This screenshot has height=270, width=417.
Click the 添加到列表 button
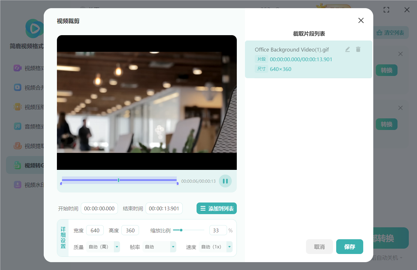pyautogui.click(x=217, y=208)
